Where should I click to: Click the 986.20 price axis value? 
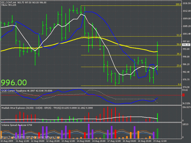coord(186,64)
